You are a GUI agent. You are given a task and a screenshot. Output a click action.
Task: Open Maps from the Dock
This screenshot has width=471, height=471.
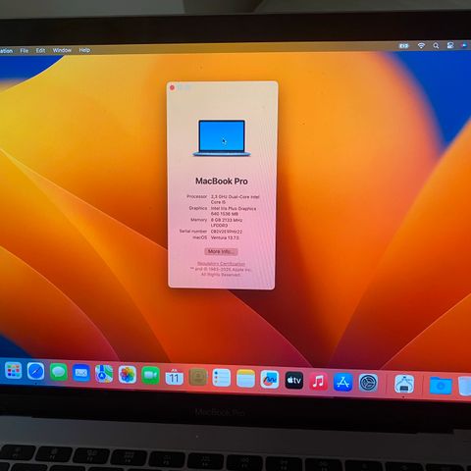(104, 374)
